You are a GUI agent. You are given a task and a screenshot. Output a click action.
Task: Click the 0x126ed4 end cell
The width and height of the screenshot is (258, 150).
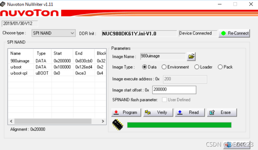pyautogui.click(x=84, y=67)
